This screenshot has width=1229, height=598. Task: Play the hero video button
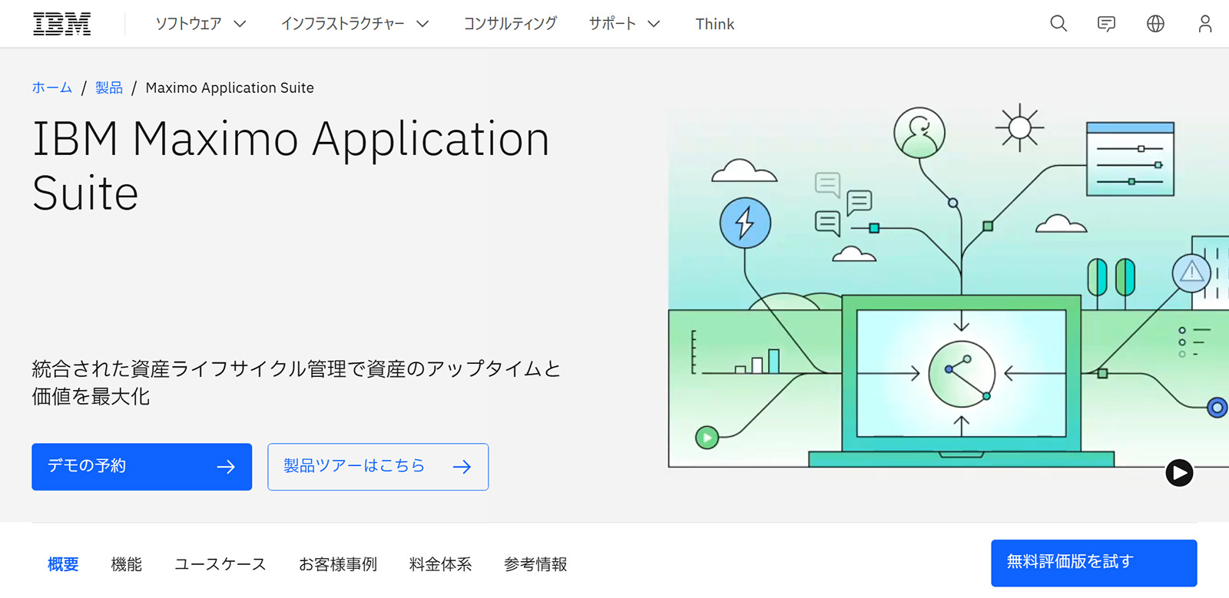[x=1179, y=472]
